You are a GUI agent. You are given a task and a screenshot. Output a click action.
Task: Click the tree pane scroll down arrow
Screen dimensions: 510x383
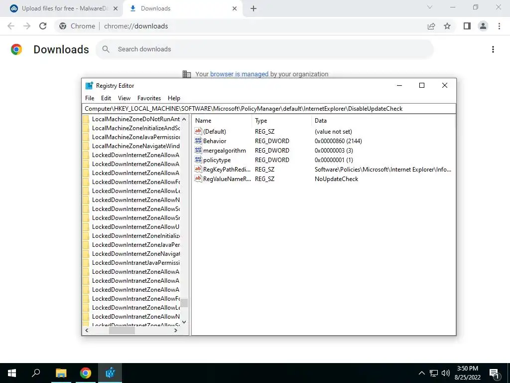[x=184, y=322]
